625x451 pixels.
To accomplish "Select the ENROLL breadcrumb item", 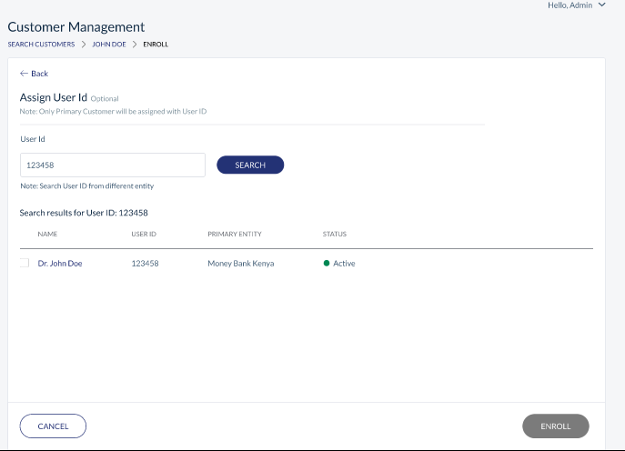I will click(156, 45).
